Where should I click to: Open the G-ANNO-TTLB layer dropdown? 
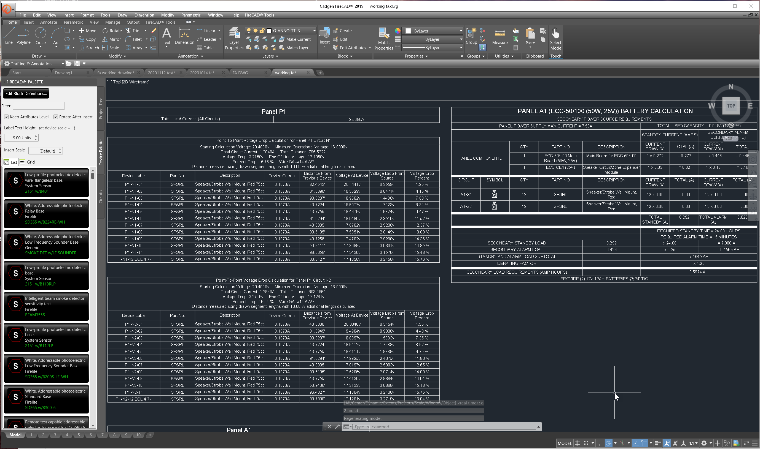pos(314,31)
